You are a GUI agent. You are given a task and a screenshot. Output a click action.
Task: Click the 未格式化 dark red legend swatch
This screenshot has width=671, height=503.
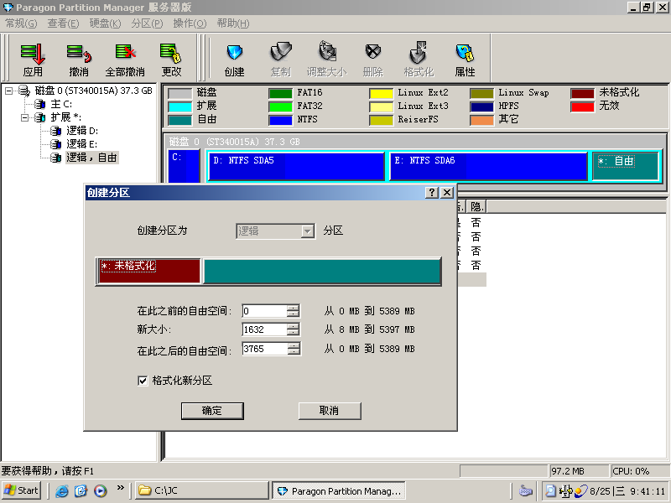(582, 93)
